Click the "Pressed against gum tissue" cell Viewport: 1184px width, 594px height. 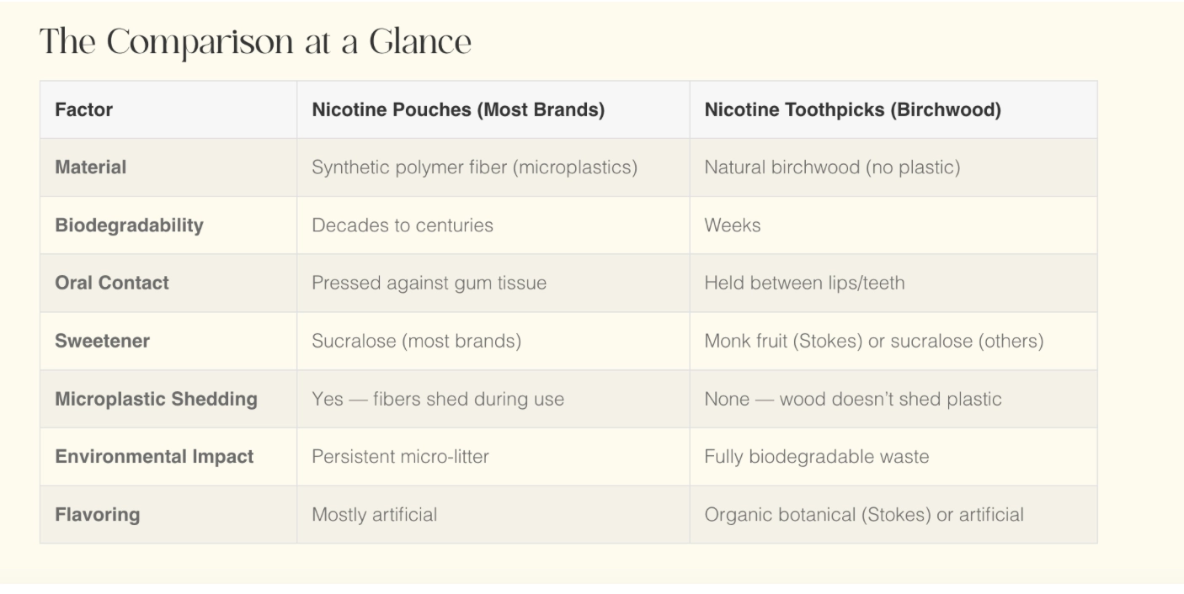click(x=429, y=283)
